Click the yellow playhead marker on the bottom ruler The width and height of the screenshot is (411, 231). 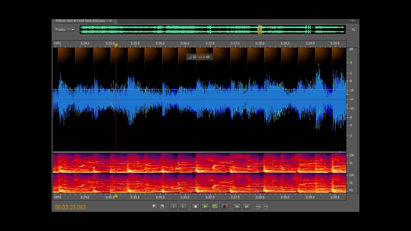coord(116,195)
